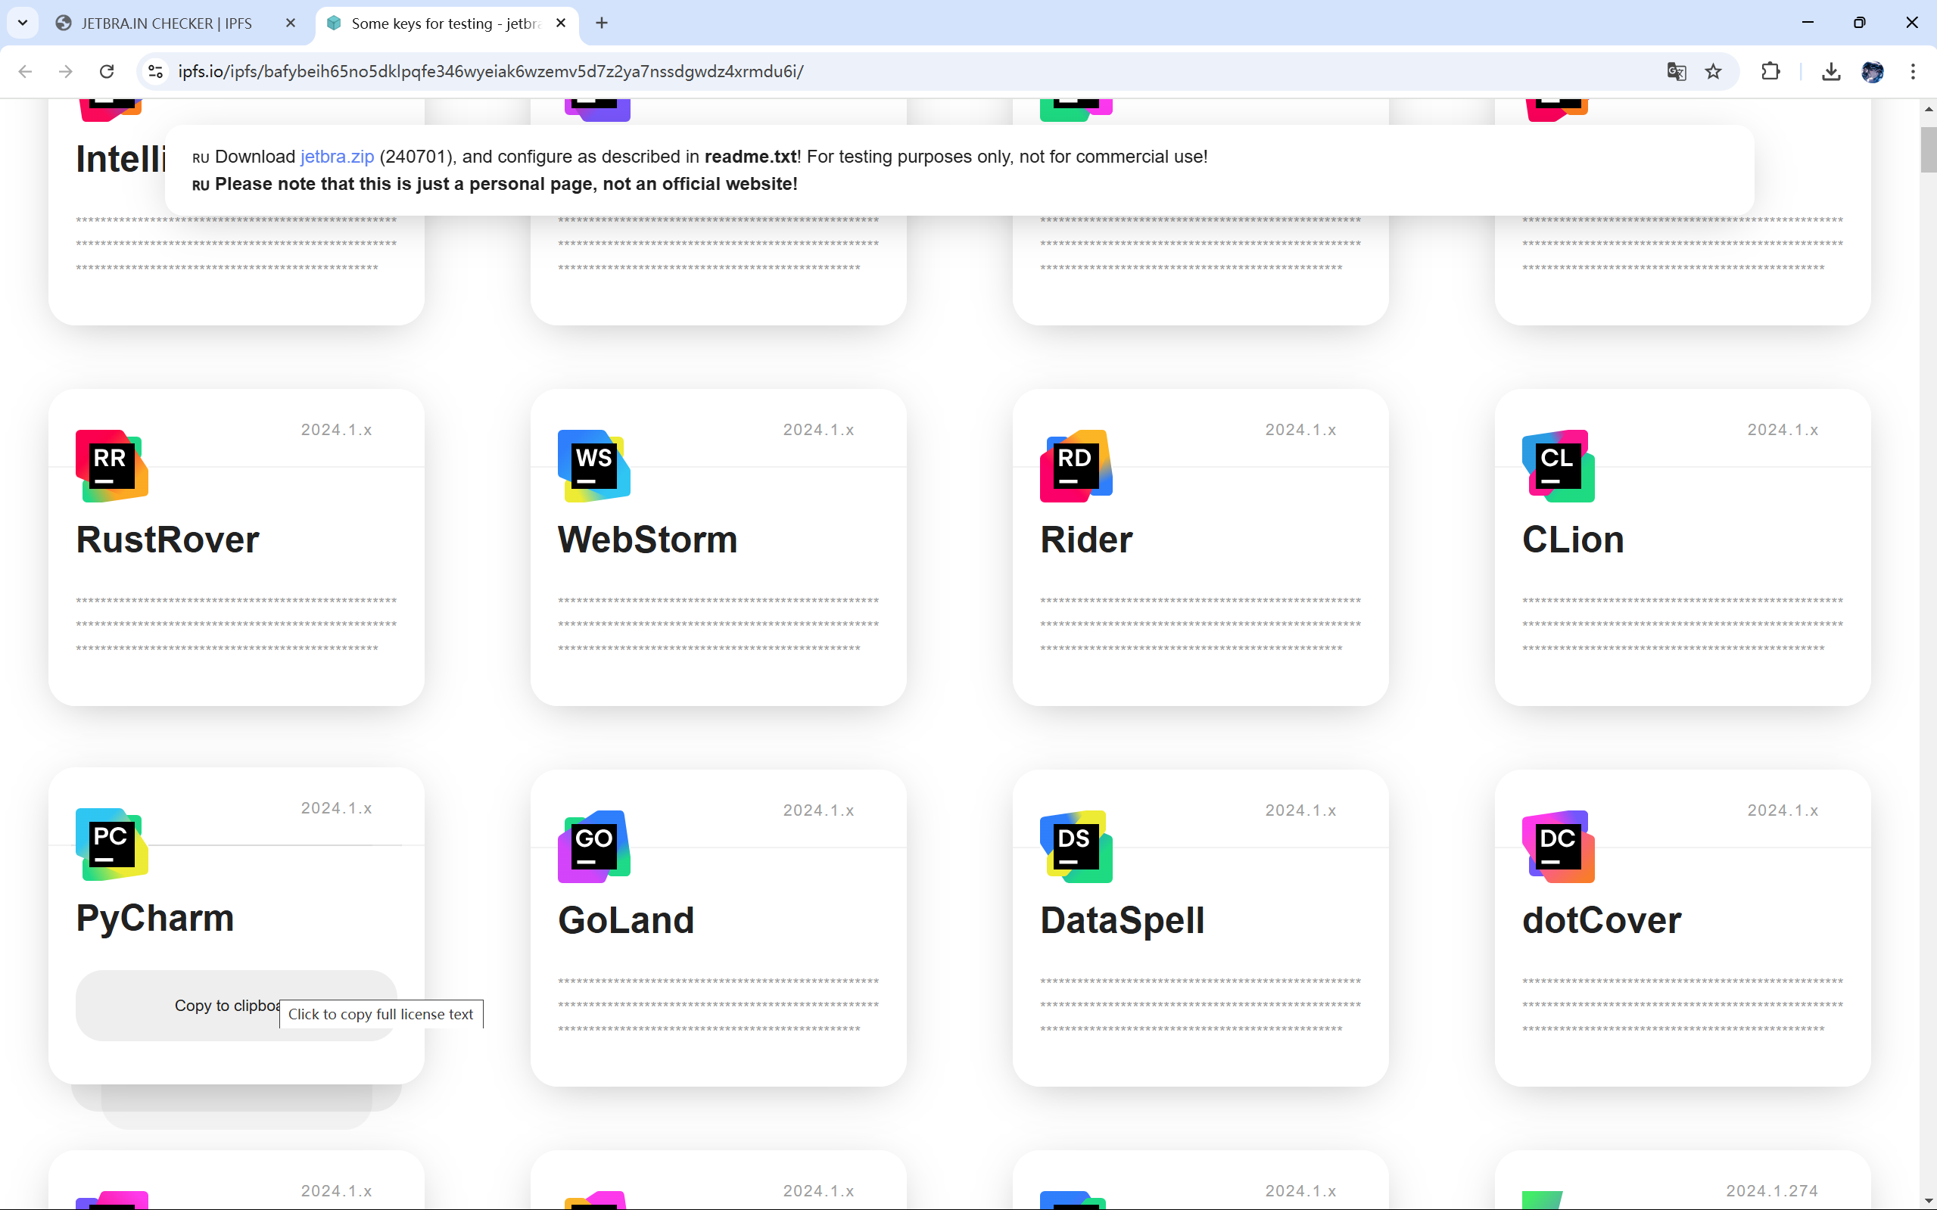Click the Rider title

coord(1086,540)
